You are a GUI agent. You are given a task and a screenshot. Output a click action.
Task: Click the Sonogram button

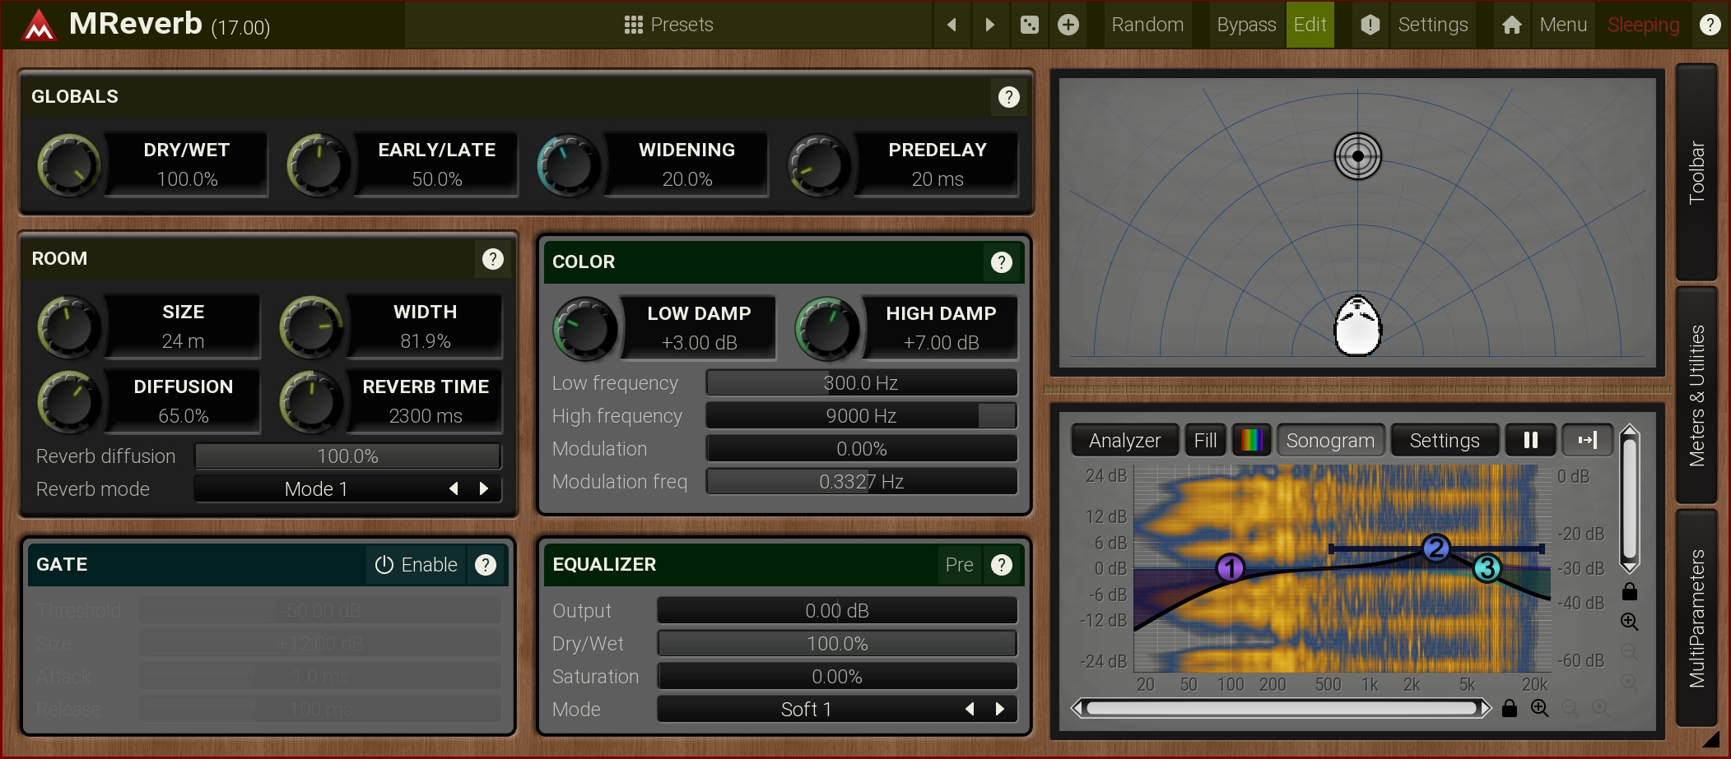1330,441
